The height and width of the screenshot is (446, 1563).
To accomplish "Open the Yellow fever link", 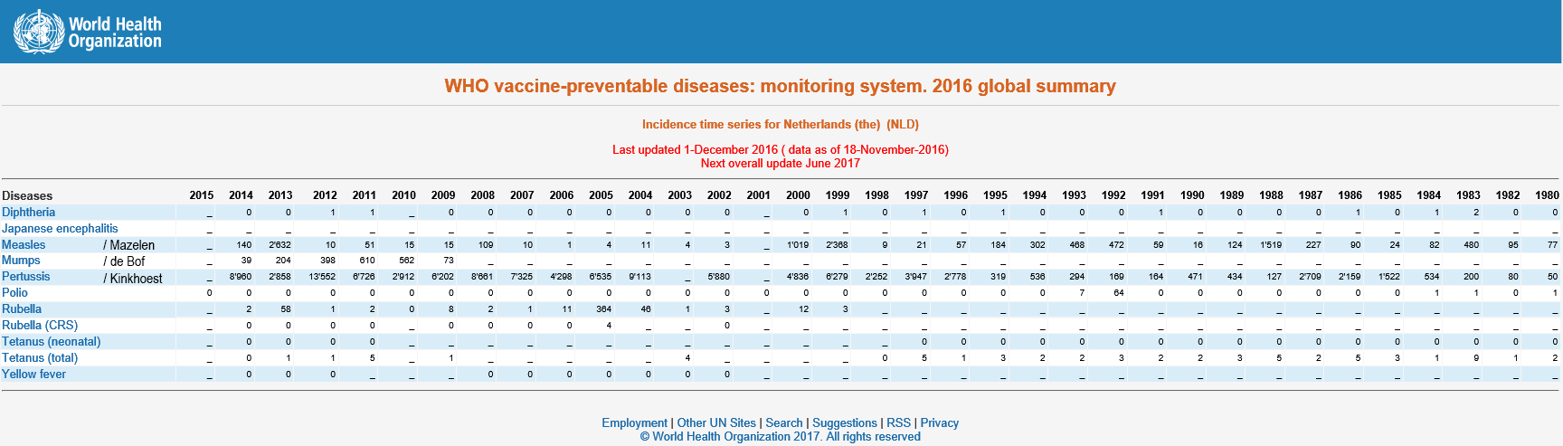I will pos(33,375).
